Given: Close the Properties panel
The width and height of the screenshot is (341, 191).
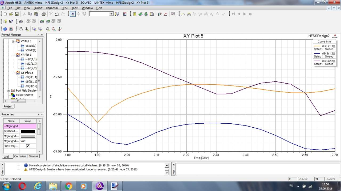Looking at the screenshot, I should [42, 115].
